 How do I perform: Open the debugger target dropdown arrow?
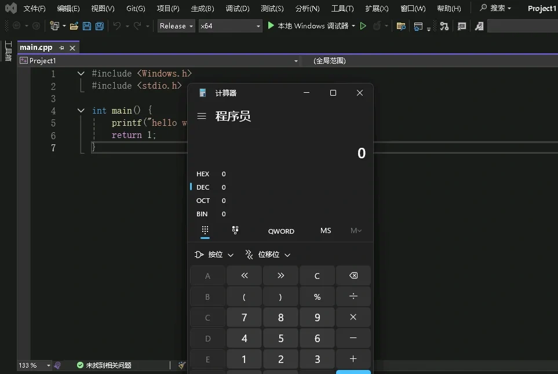point(353,26)
